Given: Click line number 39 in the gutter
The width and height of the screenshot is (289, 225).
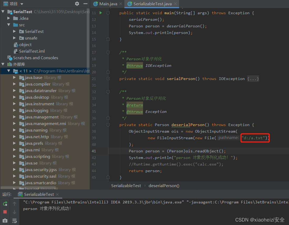Looking at the screenshot, I should tap(94, 138).
